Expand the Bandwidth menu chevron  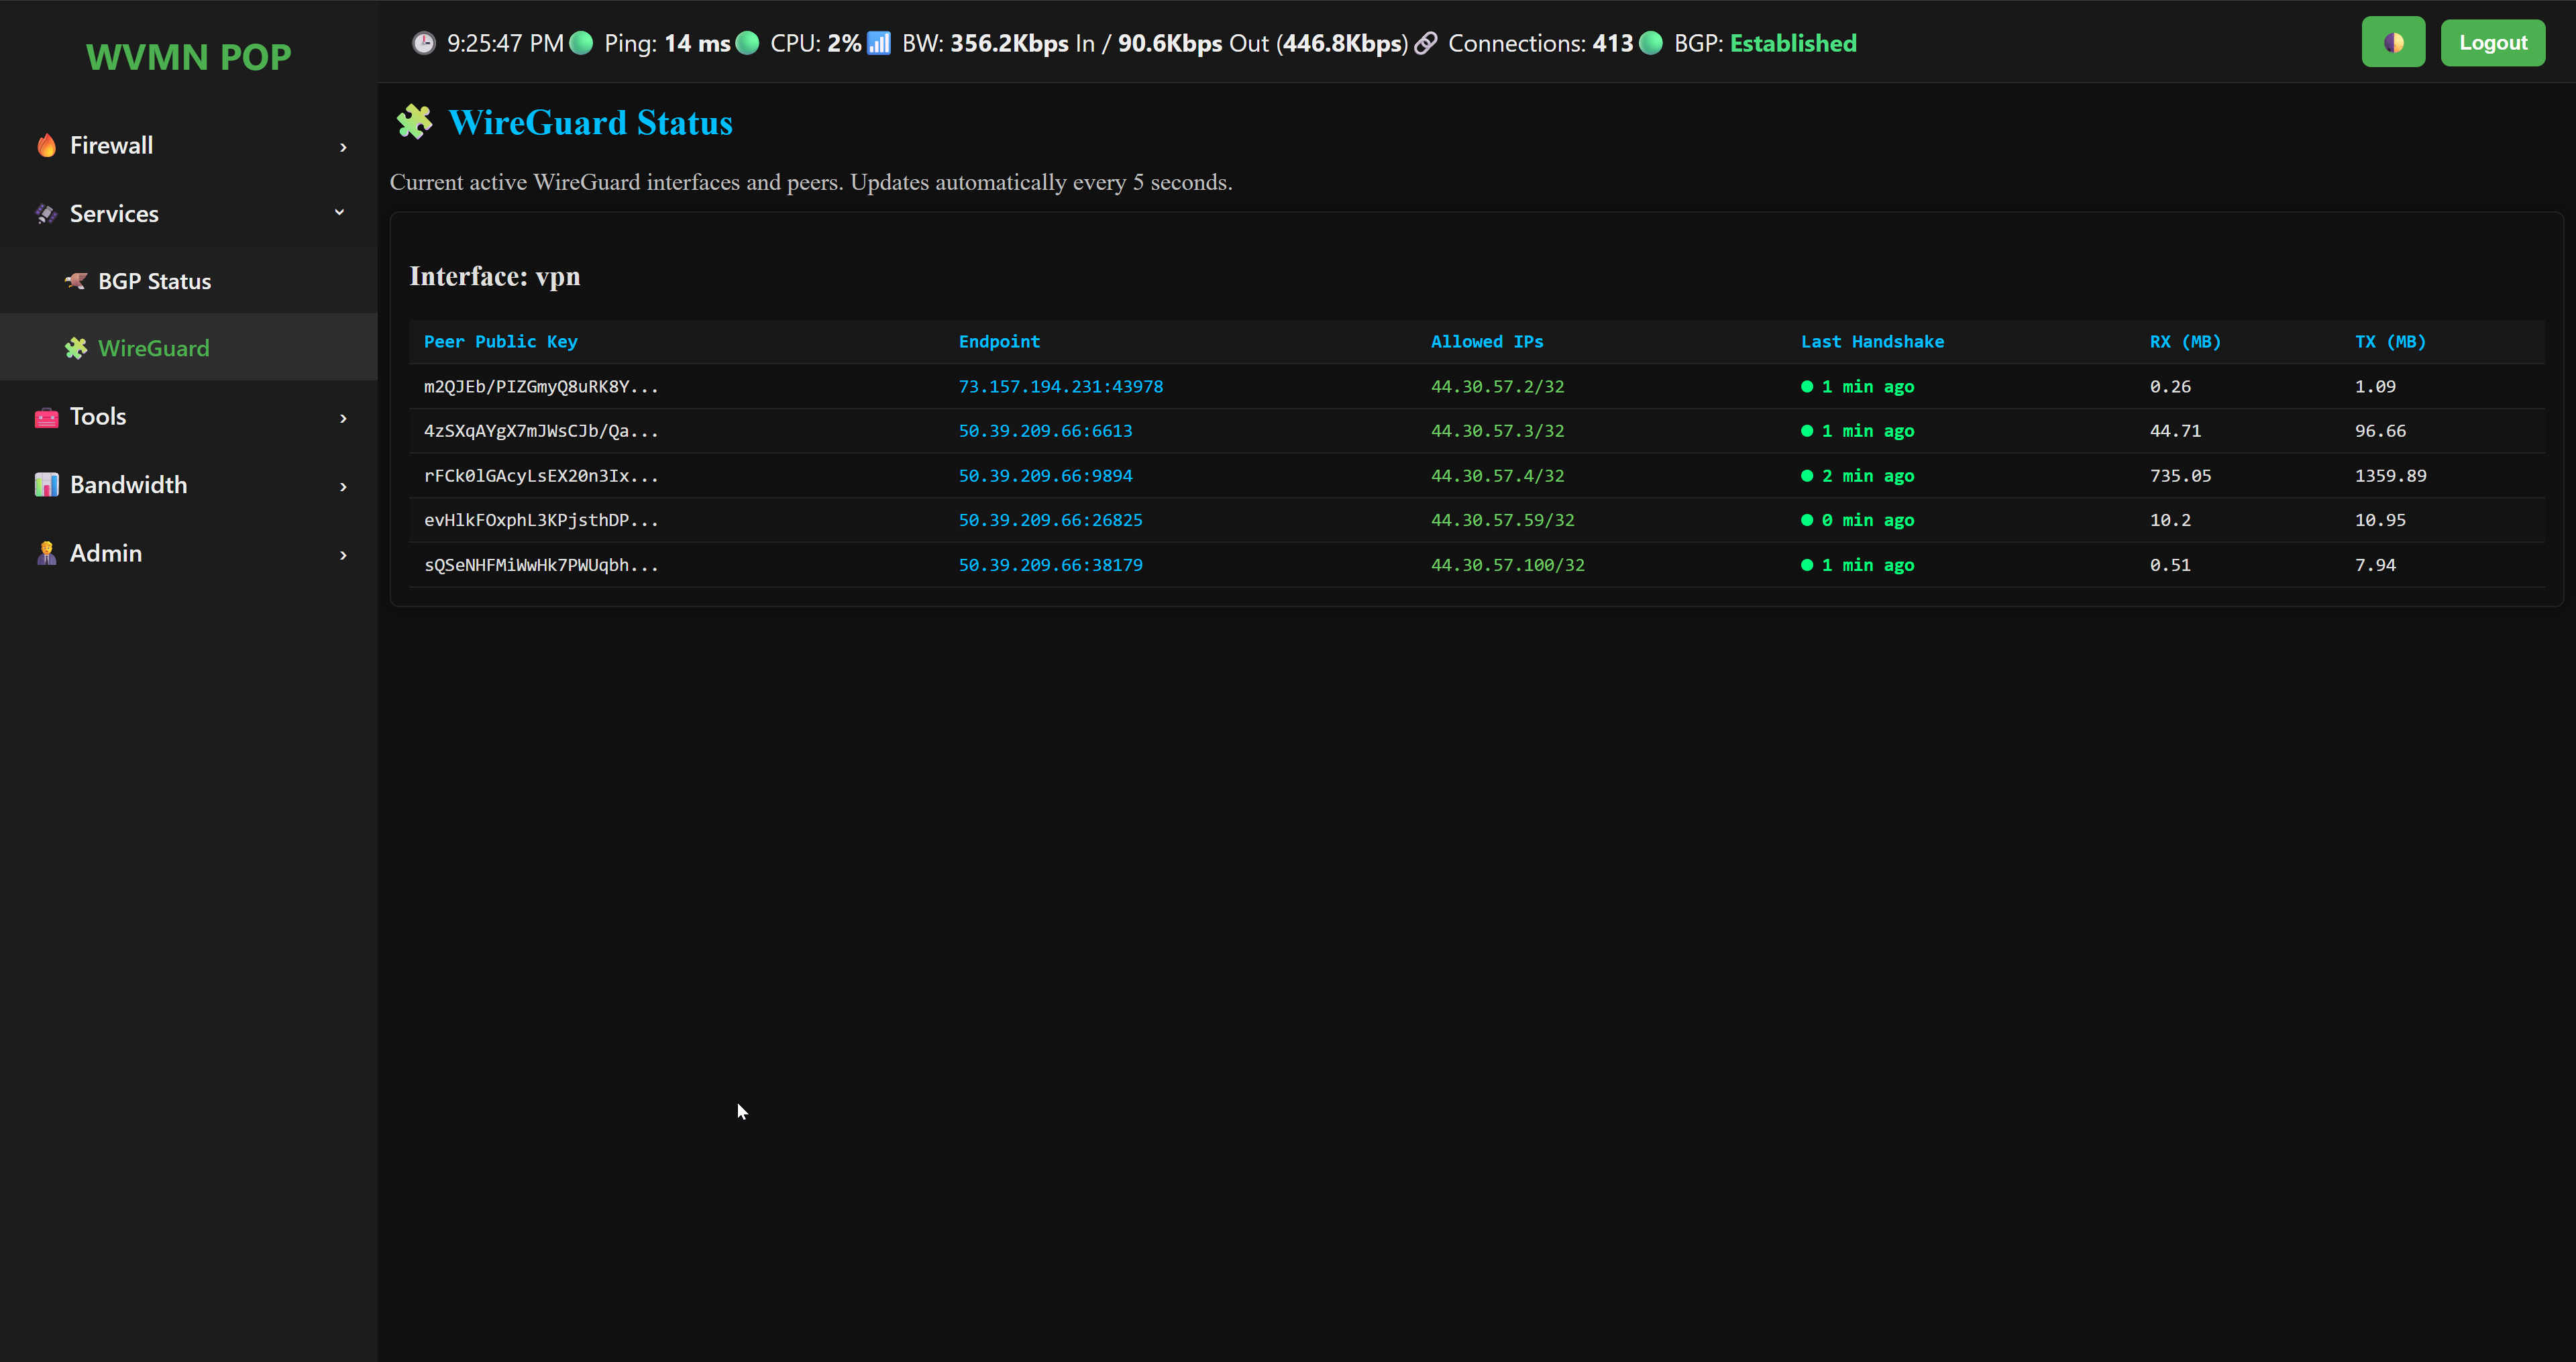343,486
